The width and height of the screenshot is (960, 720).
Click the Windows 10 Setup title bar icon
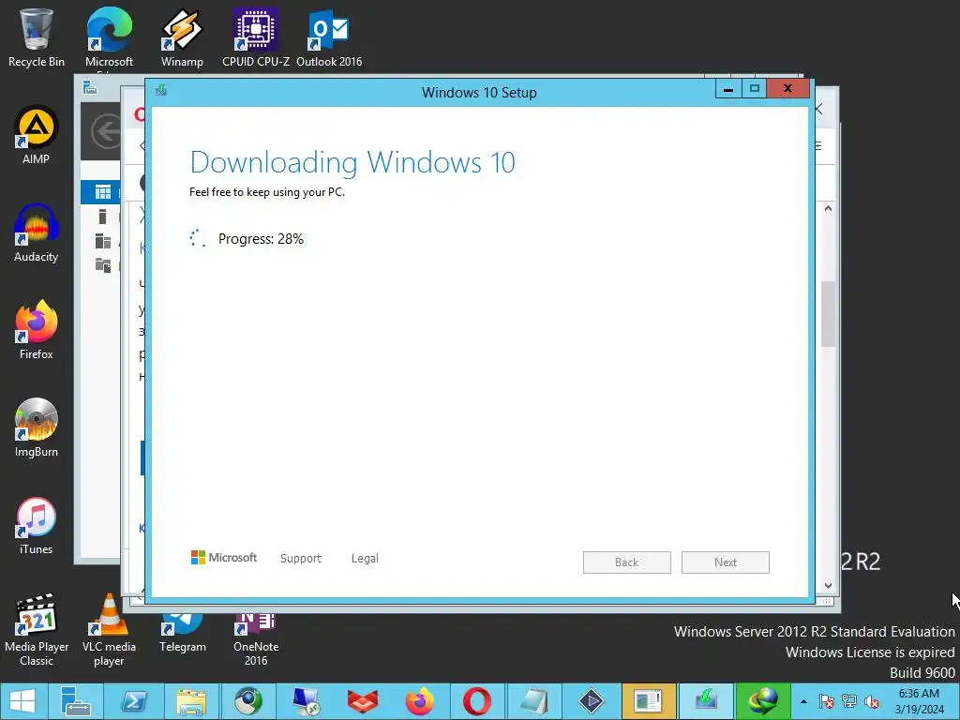(161, 91)
